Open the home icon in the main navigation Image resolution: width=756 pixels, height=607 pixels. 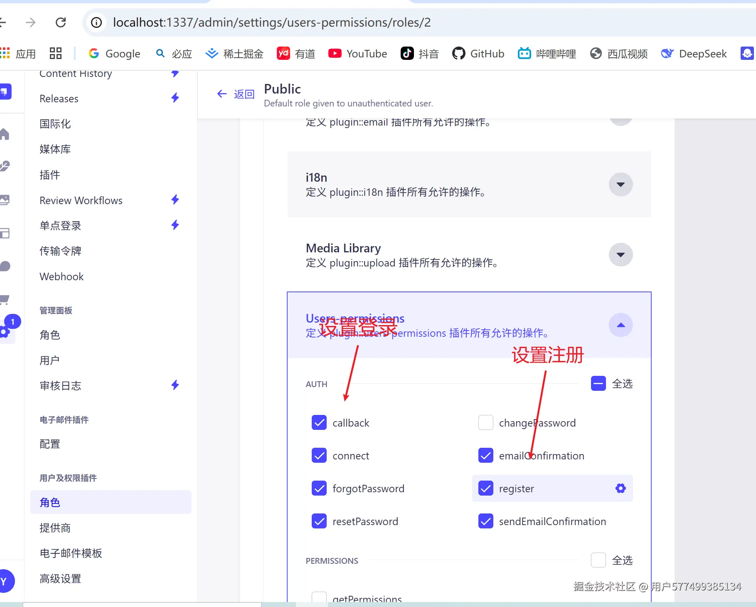pos(5,134)
